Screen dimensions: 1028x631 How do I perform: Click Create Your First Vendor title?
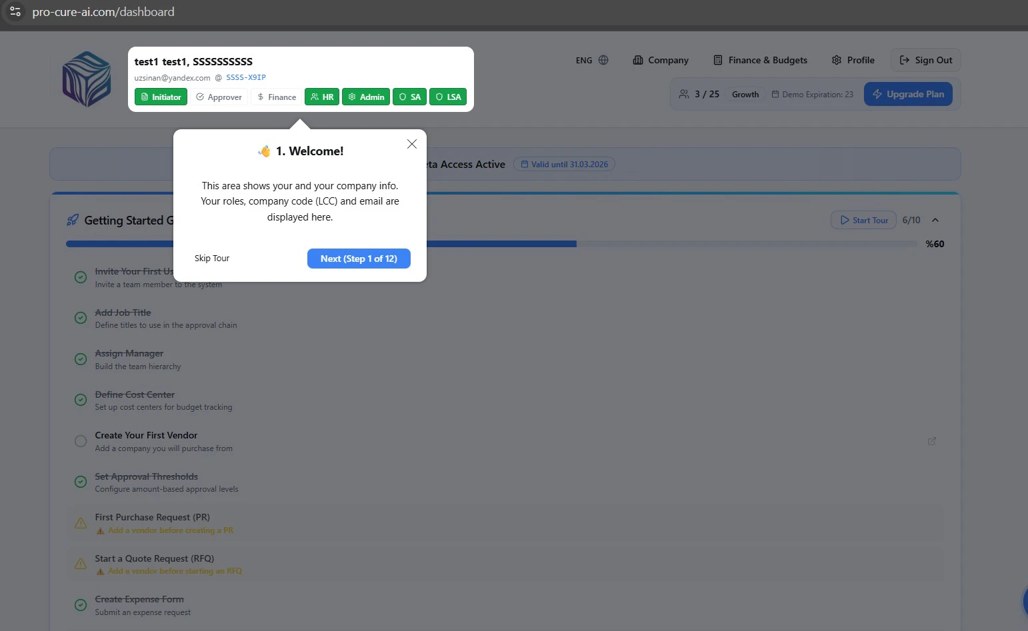[146, 435]
